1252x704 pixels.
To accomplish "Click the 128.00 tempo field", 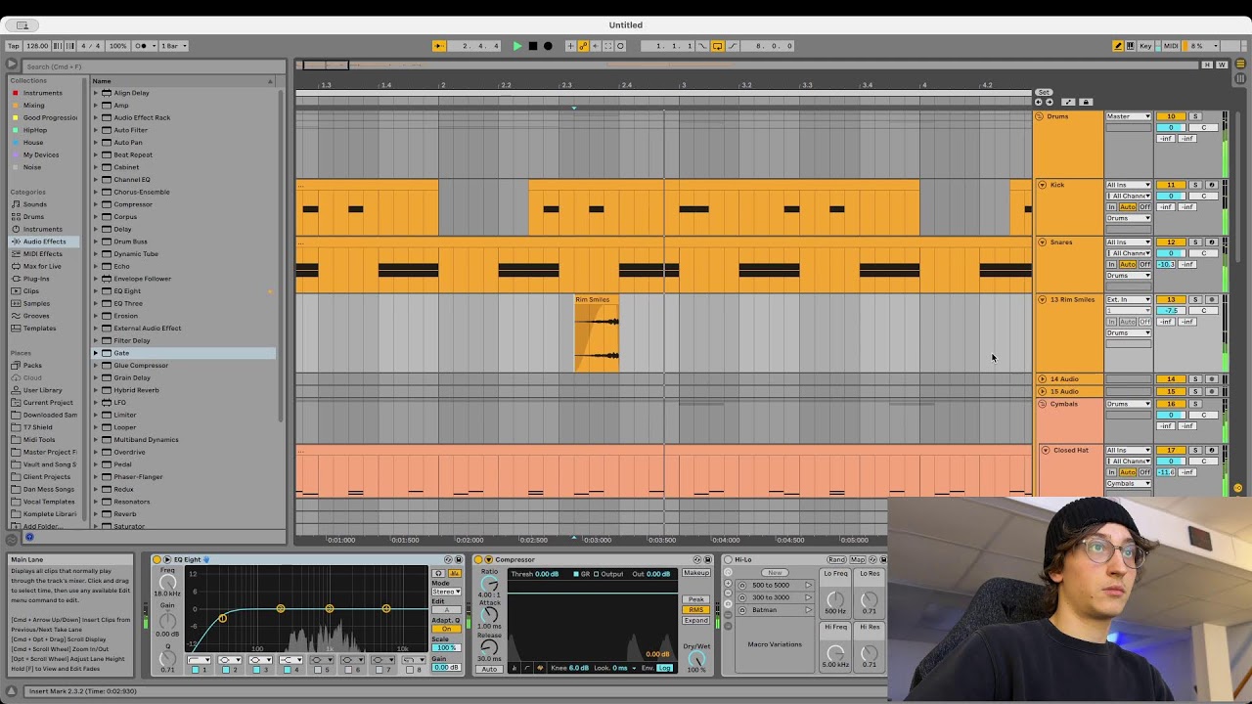I will pyautogui.click(x=37, y=46).
